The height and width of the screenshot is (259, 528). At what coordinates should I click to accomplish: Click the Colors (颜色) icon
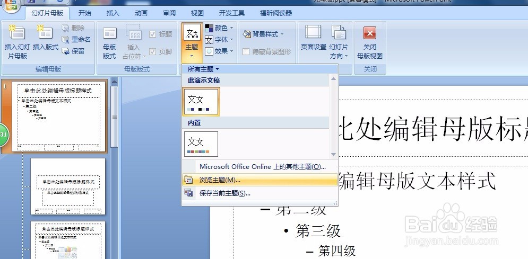coord(209,28)
